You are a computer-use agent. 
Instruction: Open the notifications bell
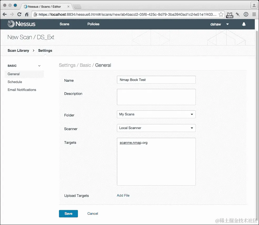(x=244, y=24)
